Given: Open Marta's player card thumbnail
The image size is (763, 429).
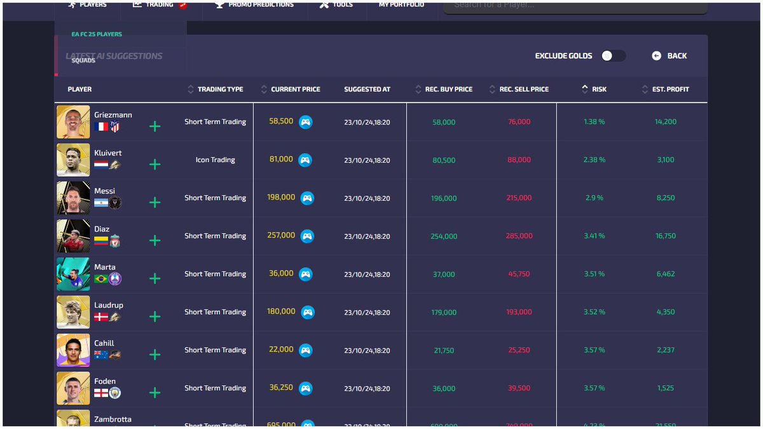Looking at the screenshot, I should coord(73,274).
